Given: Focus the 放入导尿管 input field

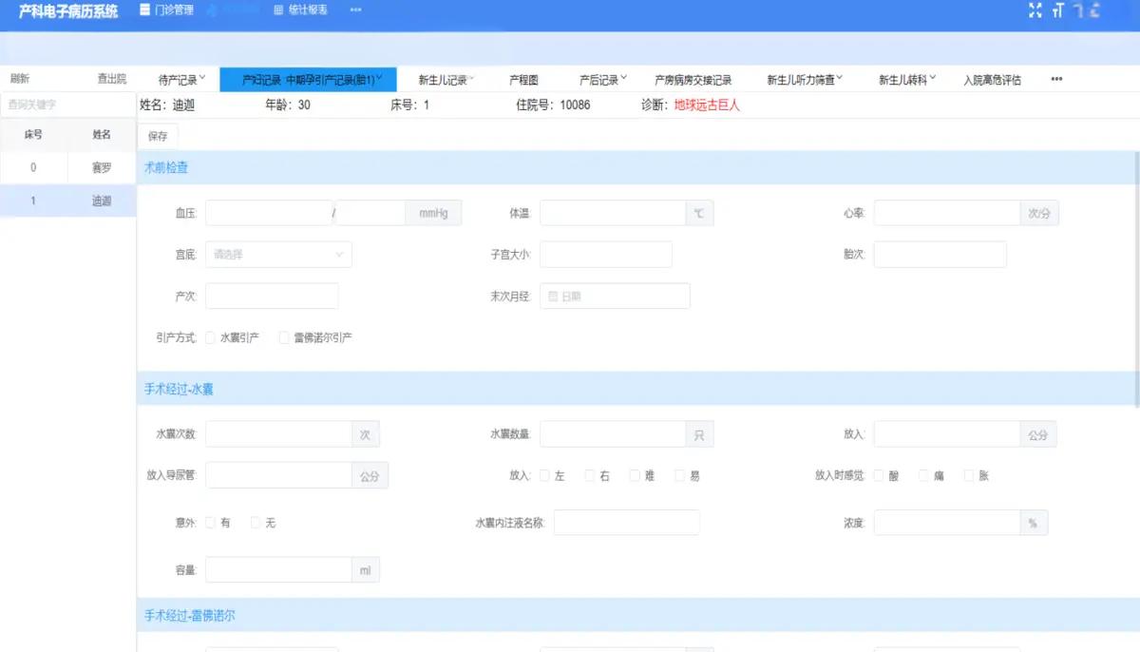Looking at the screenshot, I should click(278, 475).
